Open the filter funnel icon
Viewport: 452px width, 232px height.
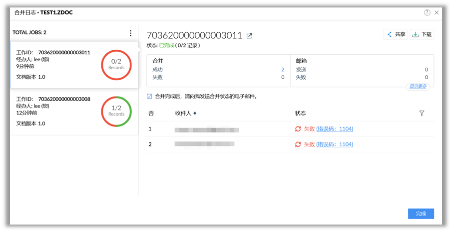click(422, 114)
